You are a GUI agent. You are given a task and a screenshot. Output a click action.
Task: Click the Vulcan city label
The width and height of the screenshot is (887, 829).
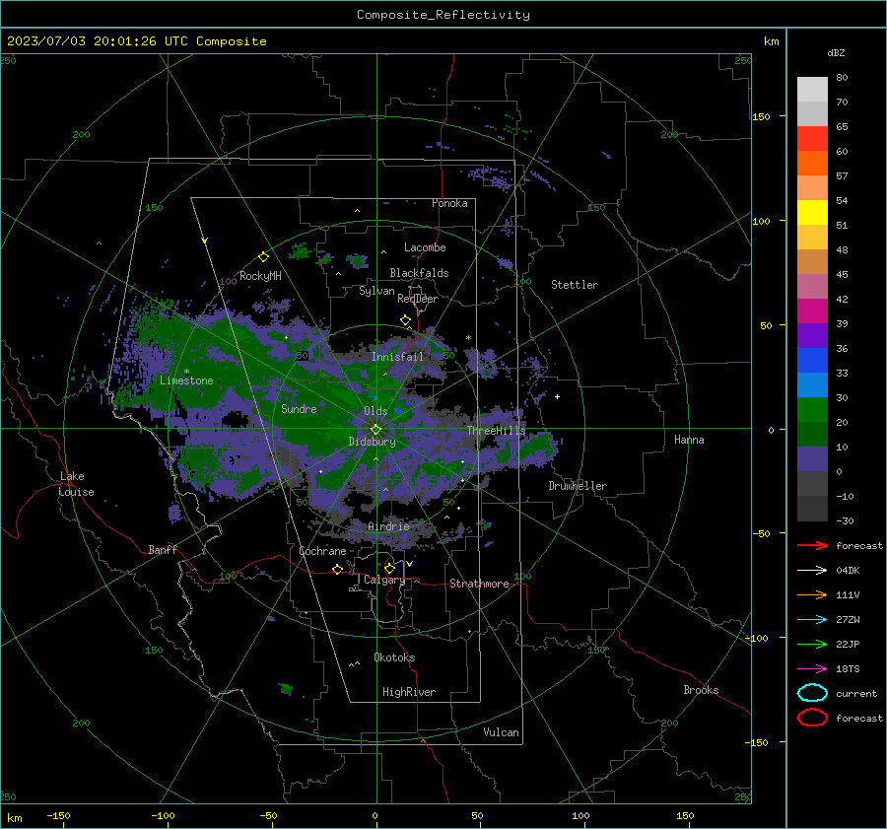pyautogui.click(x=501, y=732)
